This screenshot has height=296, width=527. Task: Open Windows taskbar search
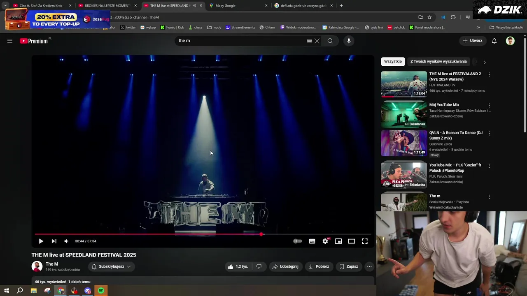[20, 291]
